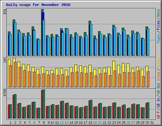Click day 8 on the x-axis
This screenshot has height=126, width=162.
tap(44, 123)
